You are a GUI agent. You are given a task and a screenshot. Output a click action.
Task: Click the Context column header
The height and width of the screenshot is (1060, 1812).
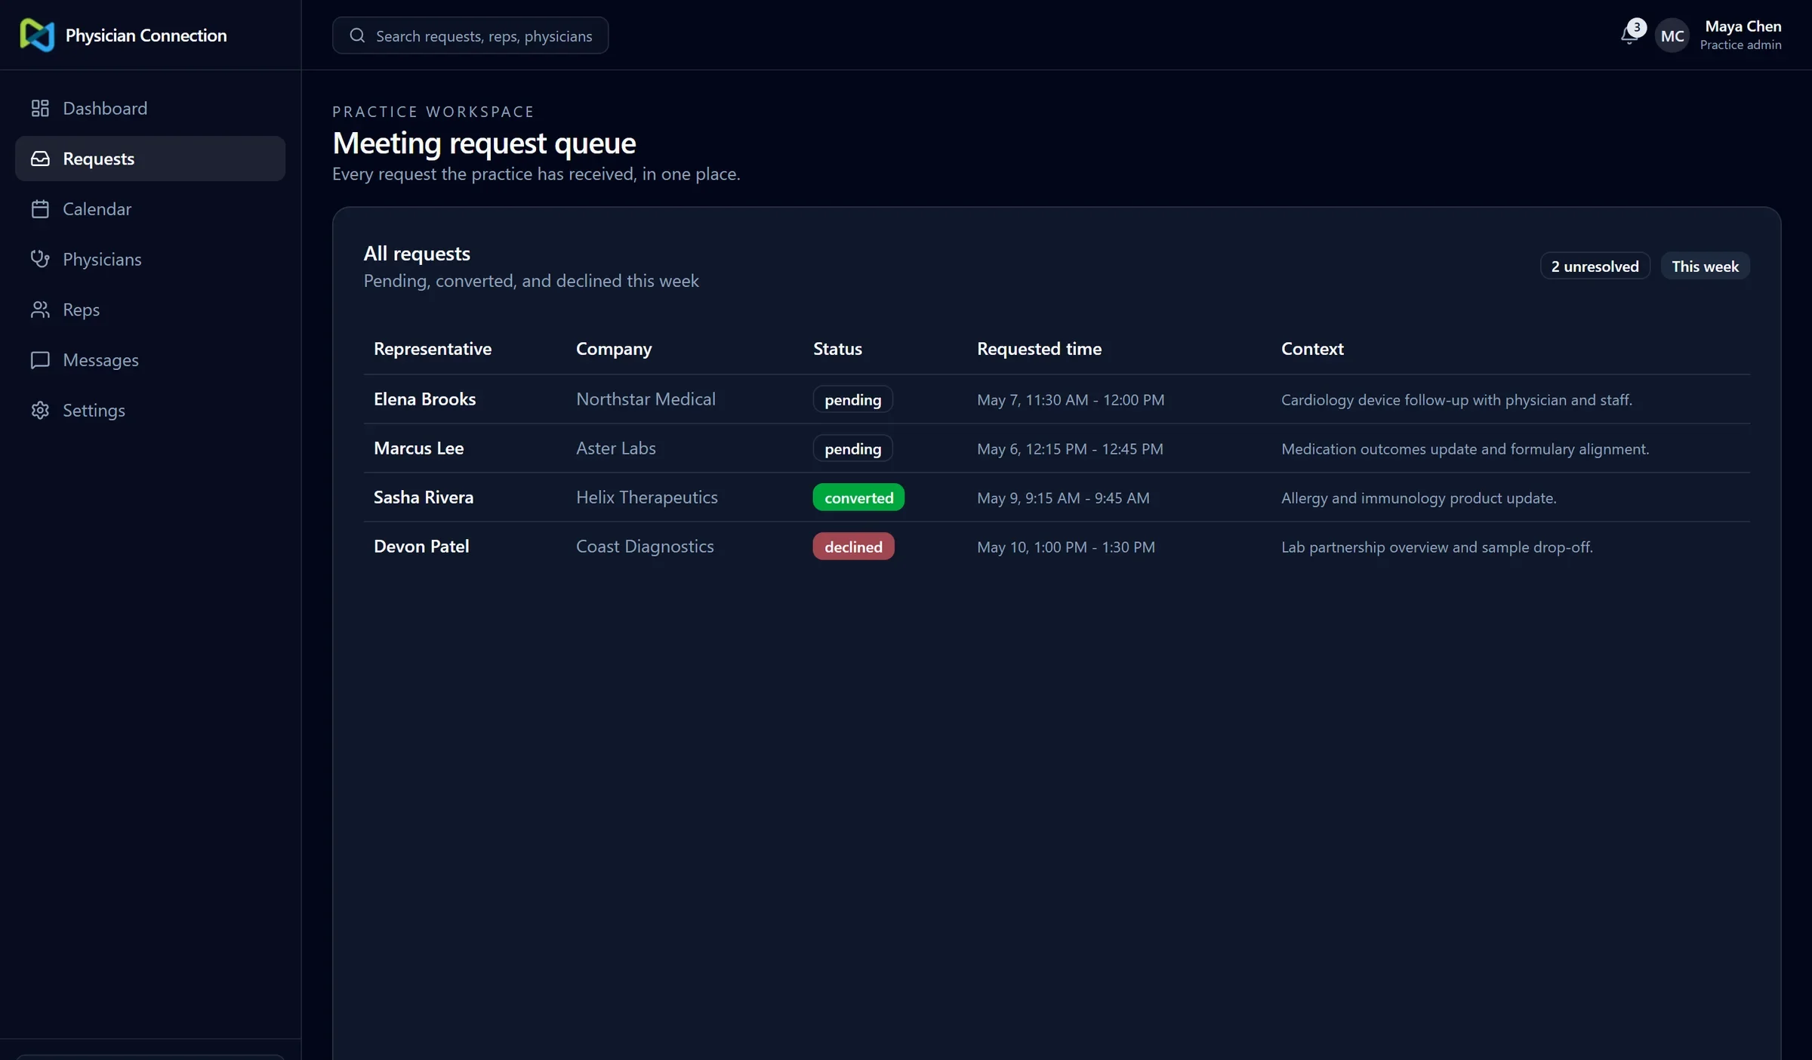[x=1312, y=349]
